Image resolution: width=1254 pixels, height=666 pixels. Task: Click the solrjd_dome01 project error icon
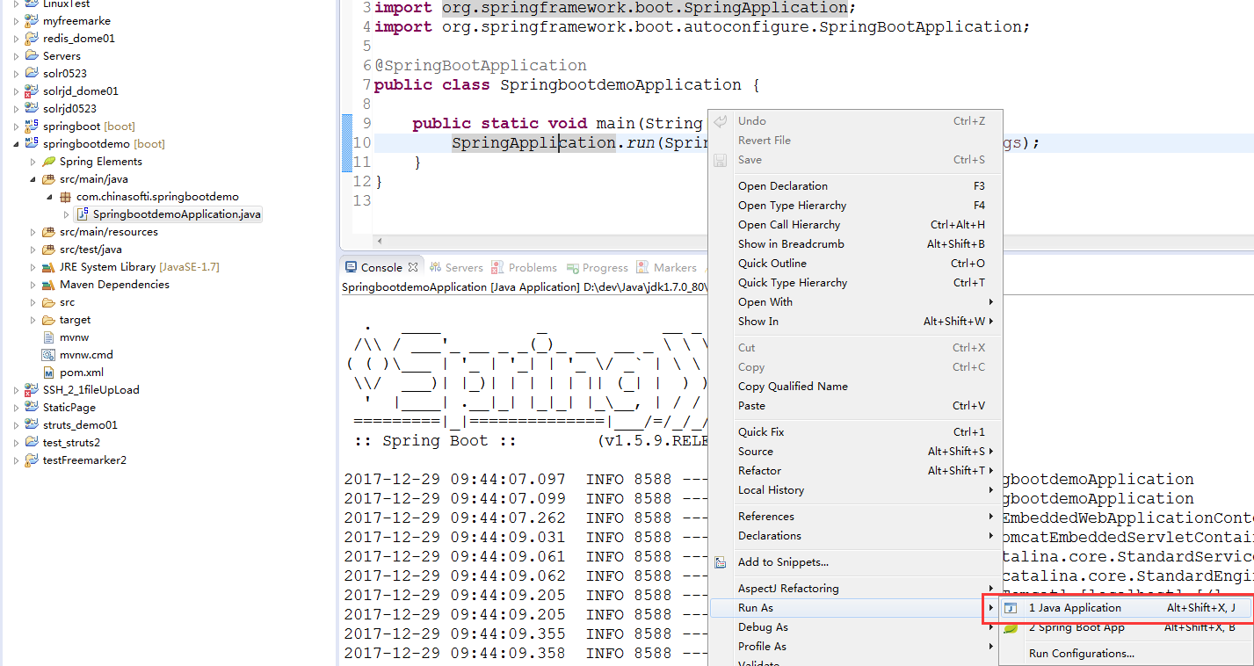32,91
